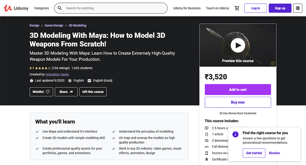Go to 3D Modeling breadcrumb
Viewport: 306px width, 165px height.
tap(77, 25)
